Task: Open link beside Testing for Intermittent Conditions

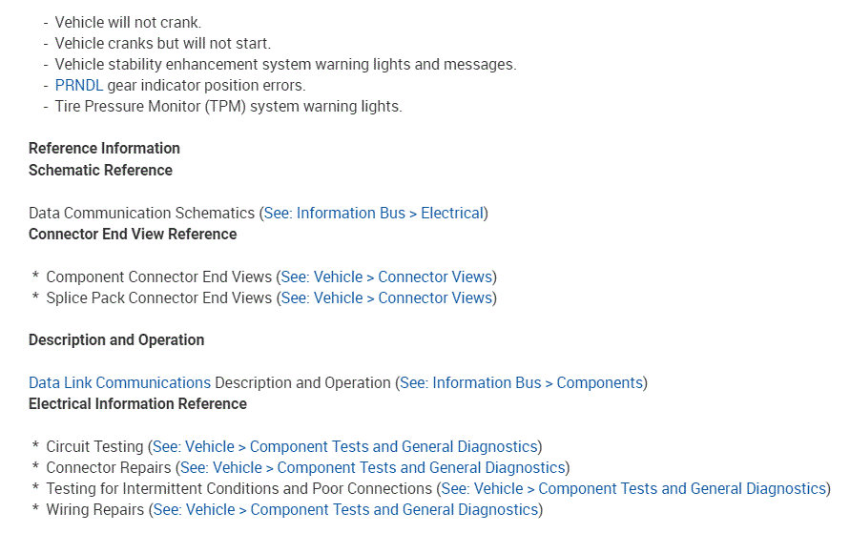Action: [633, 488]
